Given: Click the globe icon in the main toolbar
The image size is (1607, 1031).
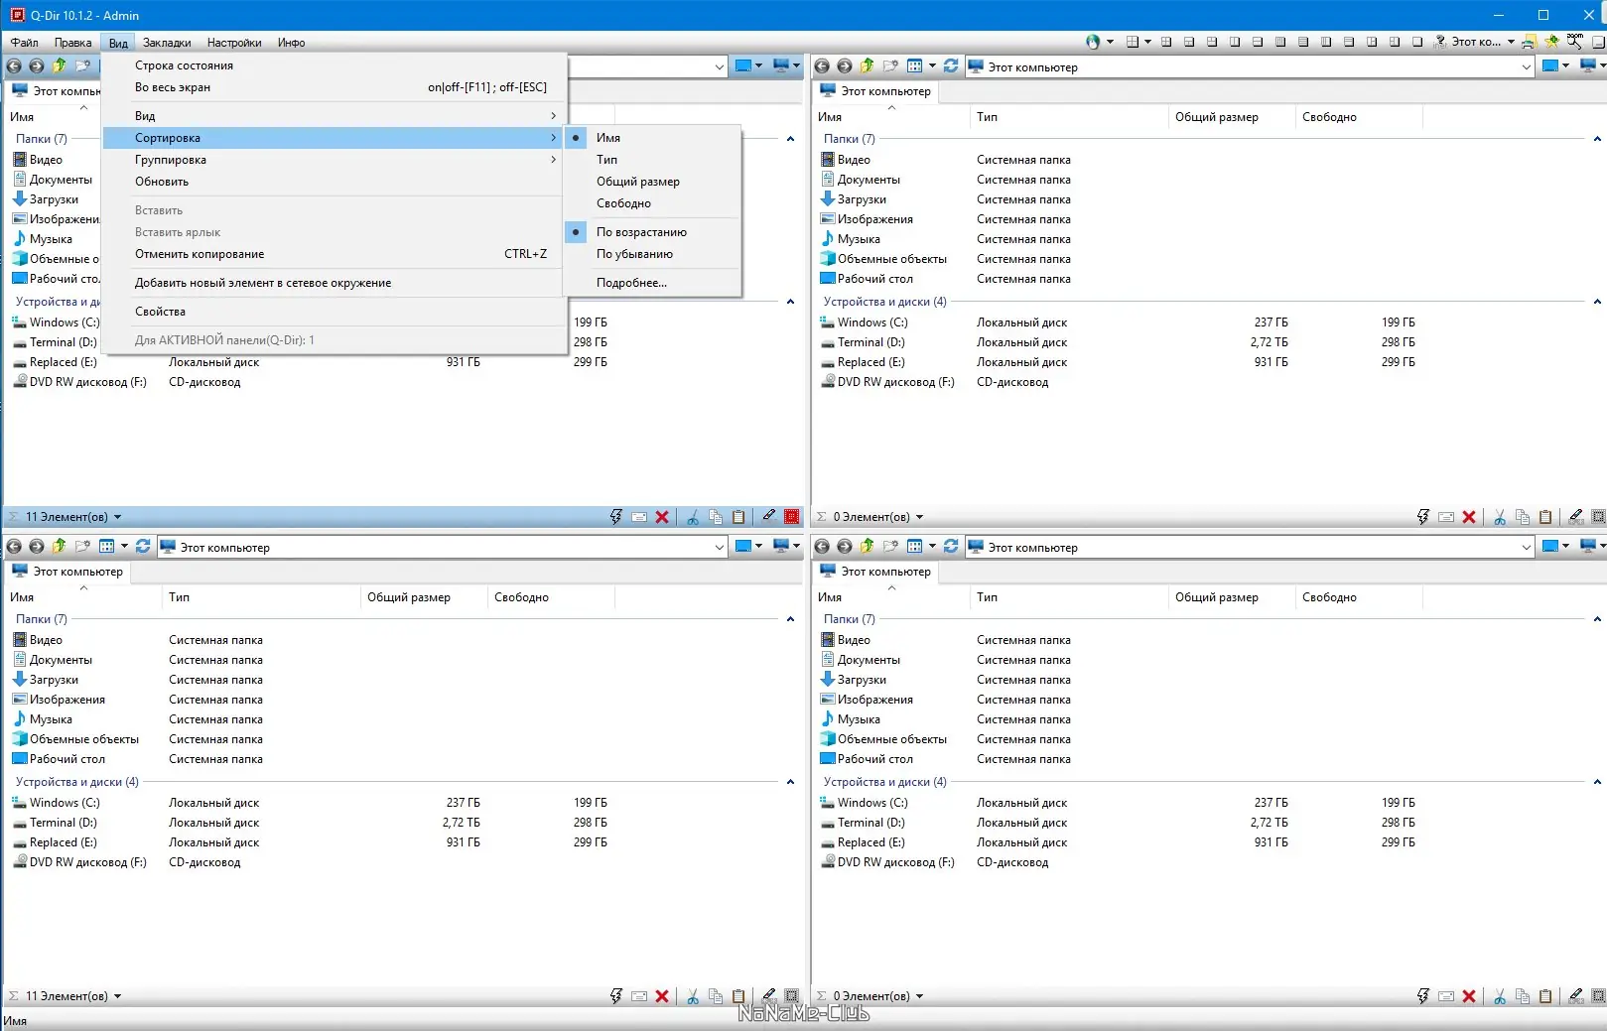Looking at the screenshot, I should pyautogui.click(x=1093, y=42).
